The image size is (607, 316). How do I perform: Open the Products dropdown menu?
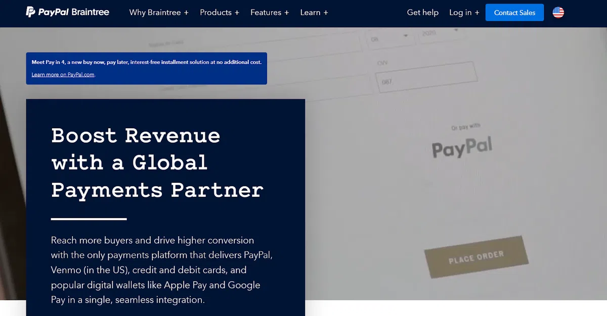point(219,13)
